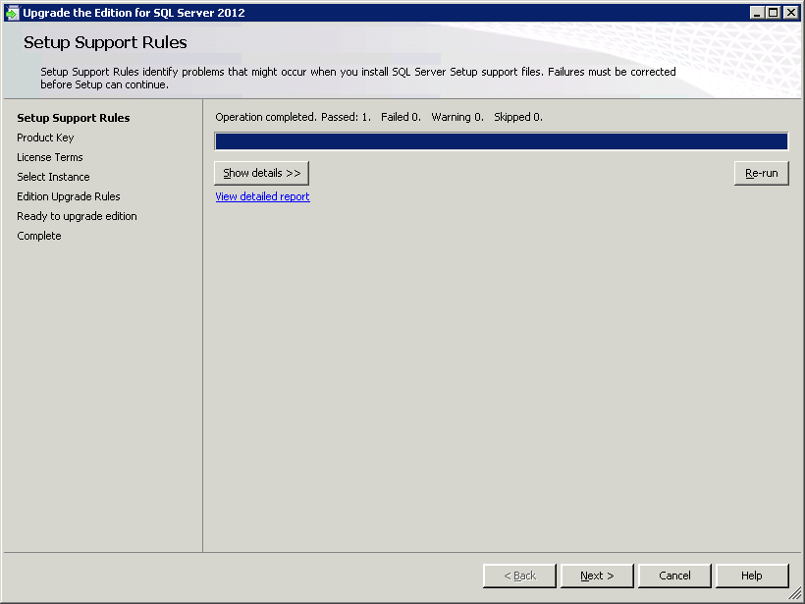Click the Operation completed status text
The image size is (805, 604).
click(x=265, y=117)
